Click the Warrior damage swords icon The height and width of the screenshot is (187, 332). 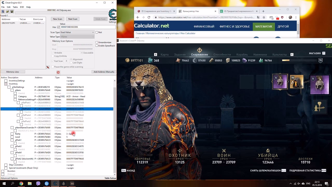click(224, 151)
